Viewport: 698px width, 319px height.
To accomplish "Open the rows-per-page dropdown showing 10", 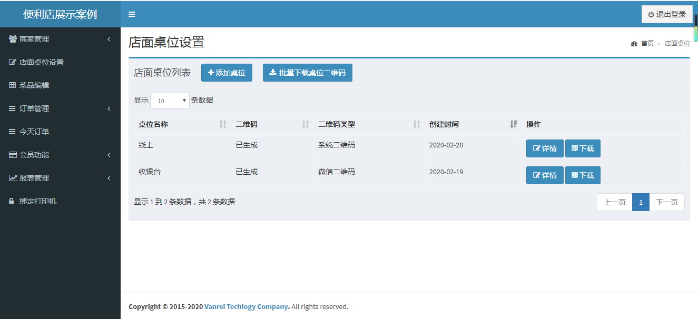I will pos(170,101).
